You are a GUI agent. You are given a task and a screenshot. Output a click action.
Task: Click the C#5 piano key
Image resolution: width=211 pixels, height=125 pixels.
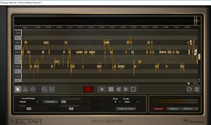(18, 76)
